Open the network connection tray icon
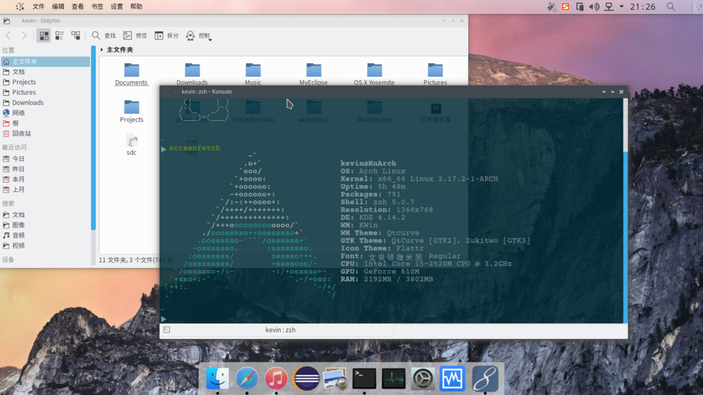Screen dimensions: 703x395 [609, 7]
